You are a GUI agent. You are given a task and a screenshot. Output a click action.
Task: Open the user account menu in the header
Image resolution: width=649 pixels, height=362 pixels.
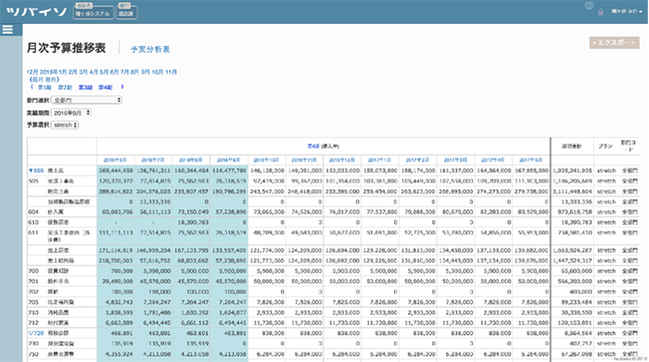627,11
